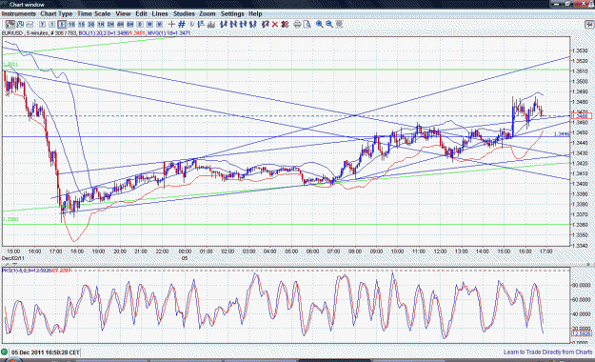Image resolution: width=595 pixels, height=362 pixels.
Task: Click the green 1.3360 level label
Action: coord(10,219)
